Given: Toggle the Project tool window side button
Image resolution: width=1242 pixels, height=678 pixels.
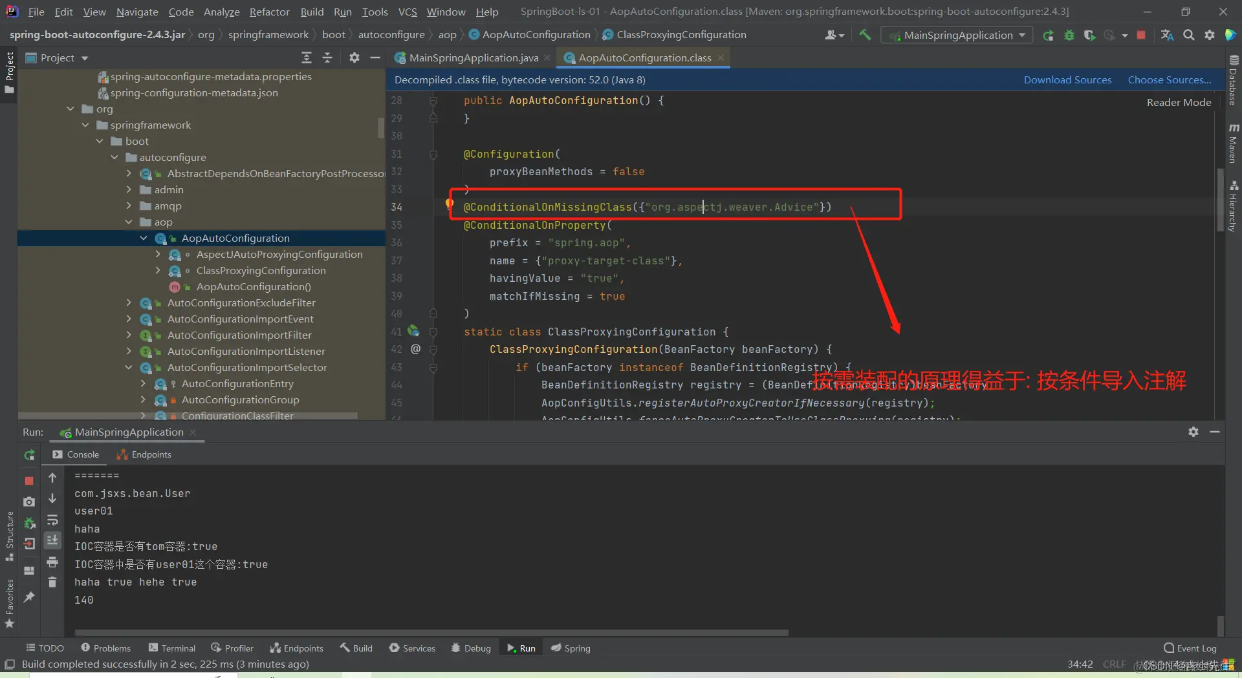Looking at the screenshot, I should pyautogui.click(x=9, y=72).
